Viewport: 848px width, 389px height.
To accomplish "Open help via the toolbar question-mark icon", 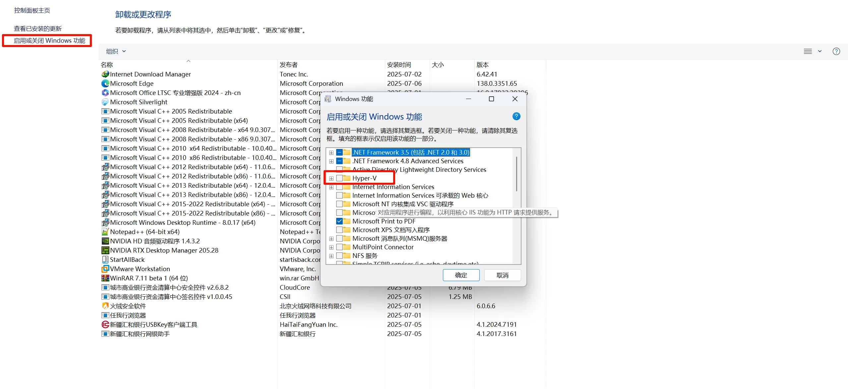I will coord(836,51).
